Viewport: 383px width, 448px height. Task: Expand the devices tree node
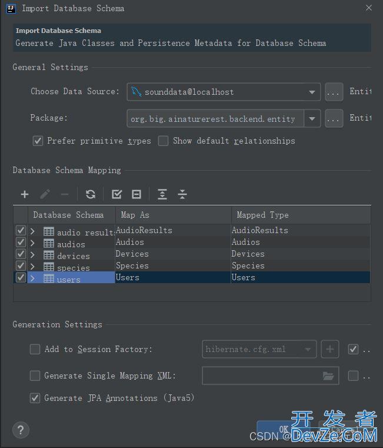point(32,254)
